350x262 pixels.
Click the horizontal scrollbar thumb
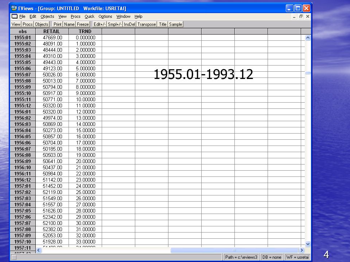click(x=234, y=250)
